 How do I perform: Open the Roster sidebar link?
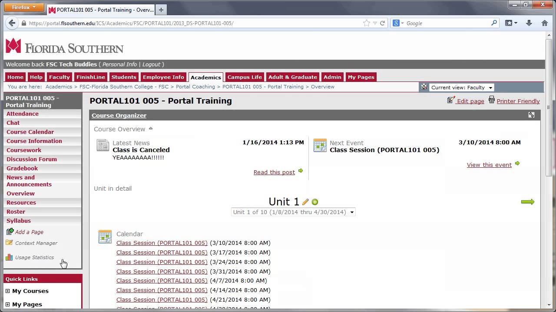[16, 211]
